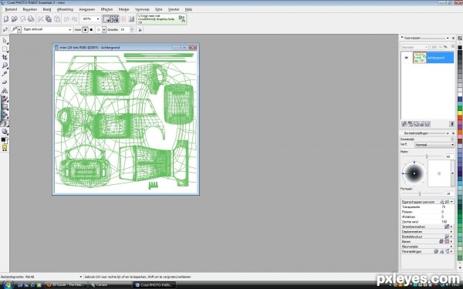Open the brush type picker dropdown arrow

tap(19, 30)
